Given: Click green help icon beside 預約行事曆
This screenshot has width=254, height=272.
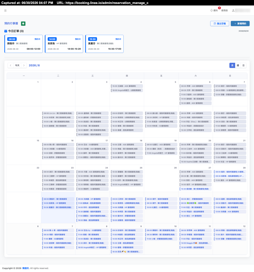Looking at the screenshot, I should click(23, 24).
